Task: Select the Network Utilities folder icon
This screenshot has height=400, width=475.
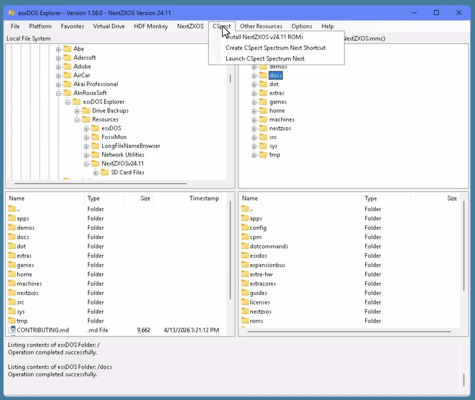Action: pos(96,155)
